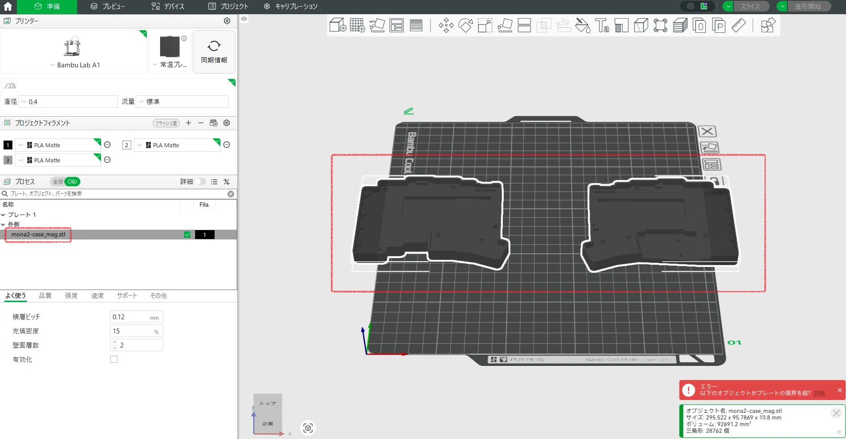The image size is (846, 439).
Task: Open the nozzle 直径 0.4 dropdown
Action: 69,102
